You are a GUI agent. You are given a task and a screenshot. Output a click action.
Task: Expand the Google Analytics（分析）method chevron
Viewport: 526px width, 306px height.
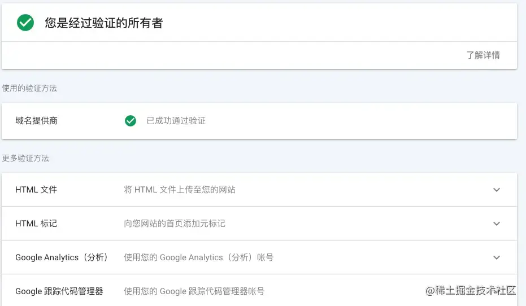[497, 257]
